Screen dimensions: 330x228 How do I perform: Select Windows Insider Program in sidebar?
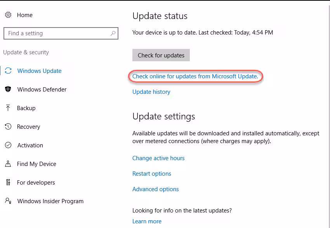click(50, 201)
